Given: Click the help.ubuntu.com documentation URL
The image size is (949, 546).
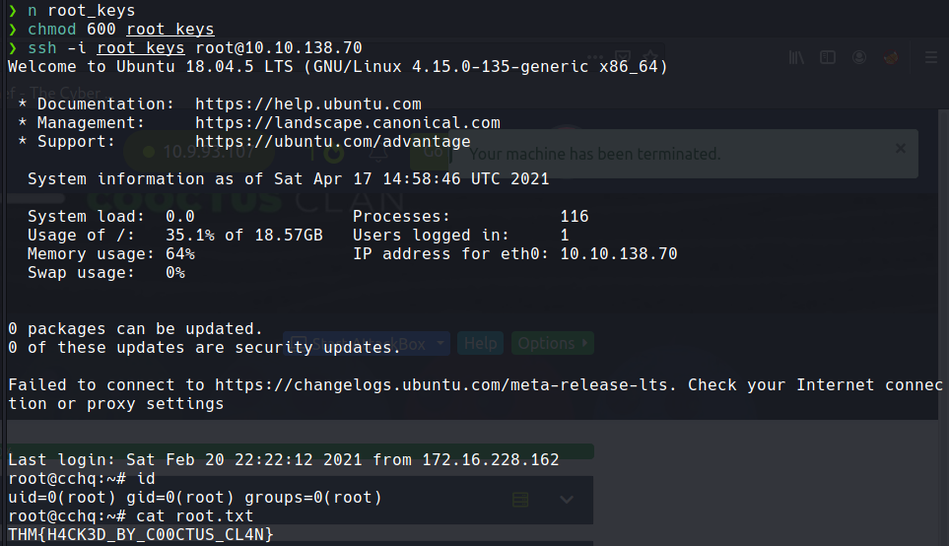Looking at the screenshot, I should [x=307, y=103].
